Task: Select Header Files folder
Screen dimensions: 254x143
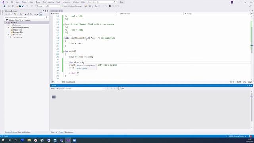Action: 17,30
